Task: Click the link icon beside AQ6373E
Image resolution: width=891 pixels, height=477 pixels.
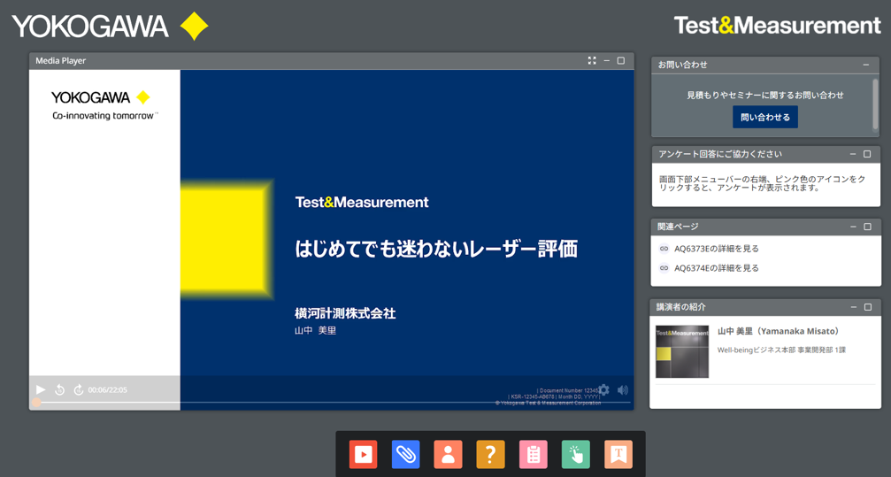Action: coord(664,249)
